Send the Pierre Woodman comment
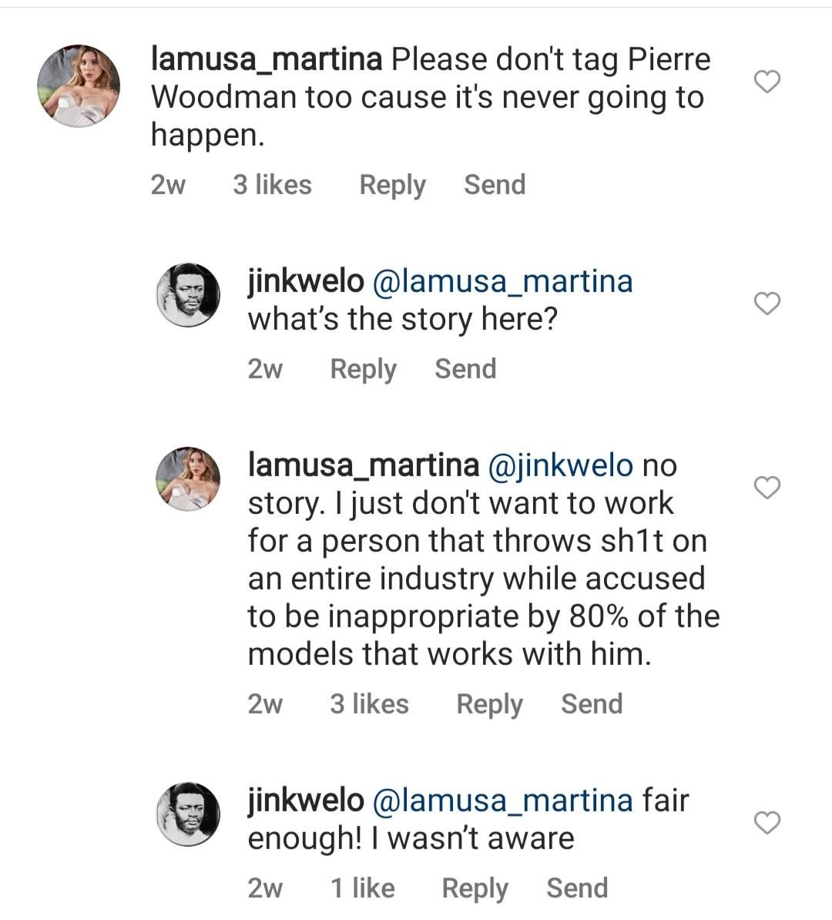This screenshot has width=832, height=920. tap(495, 185)
